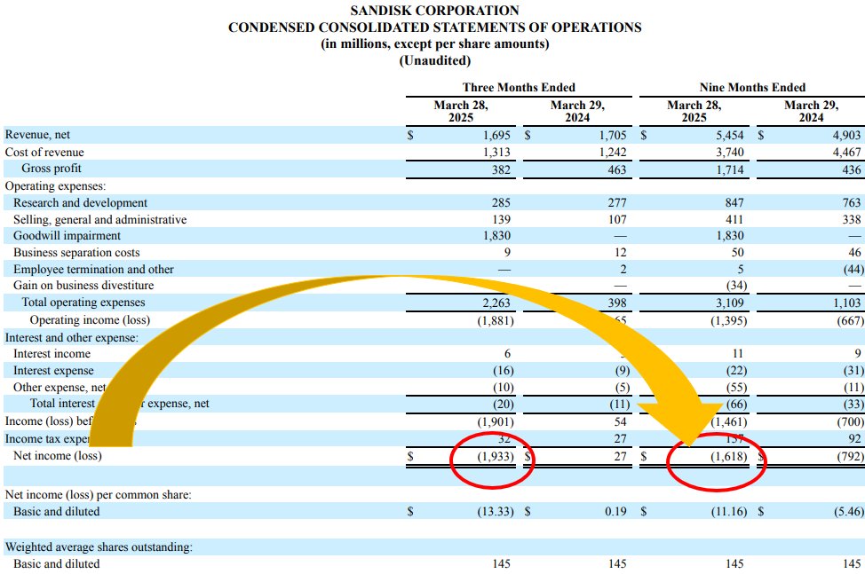Click selling, general and administrative value 139

pyautogui.click(x=501, y=220)
